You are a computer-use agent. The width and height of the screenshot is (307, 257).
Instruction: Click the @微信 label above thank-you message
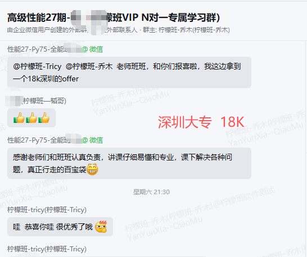(x=92, y=140)
